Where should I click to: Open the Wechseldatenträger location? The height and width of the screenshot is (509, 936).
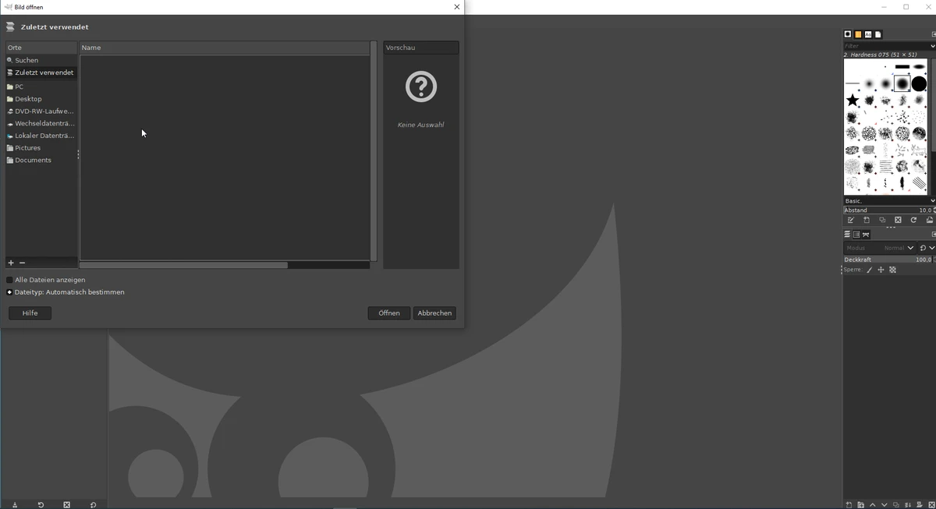pos(41,123)
